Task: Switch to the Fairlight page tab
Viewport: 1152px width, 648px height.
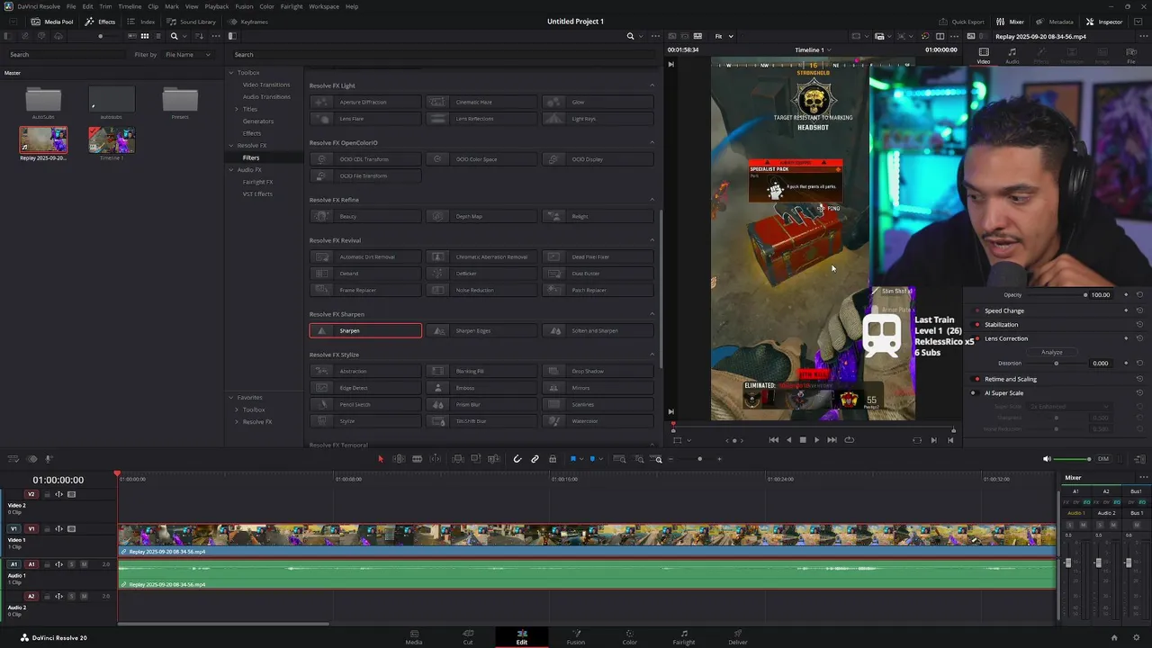Action: pyautogui.click(x=684, y=636)
